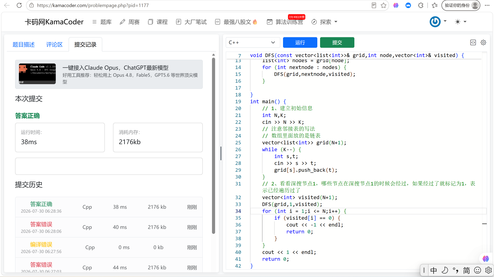Open the 课程 courses page
This screenshot has width=494, height=277.
158,22
